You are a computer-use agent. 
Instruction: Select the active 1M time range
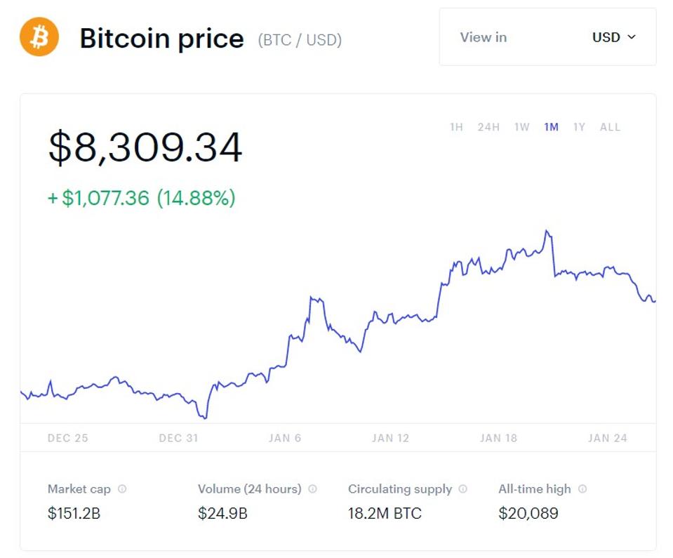click(x=551, y=127)
